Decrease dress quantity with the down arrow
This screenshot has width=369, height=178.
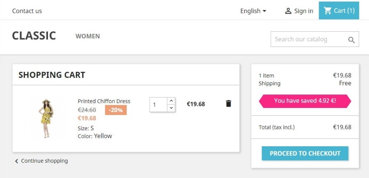pos(171,108)
